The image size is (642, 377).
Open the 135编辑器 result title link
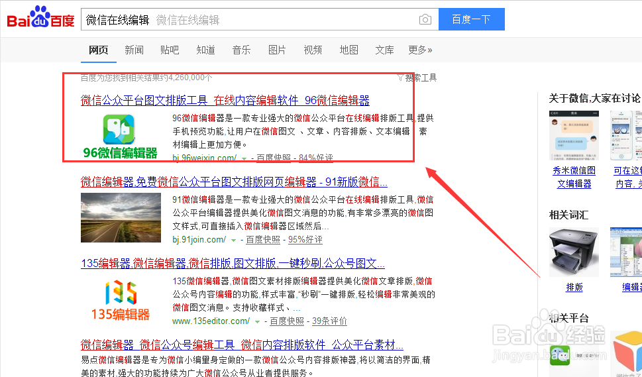233,263
